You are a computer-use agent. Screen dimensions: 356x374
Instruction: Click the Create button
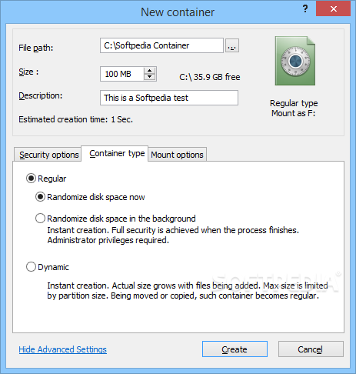tap(235, 349)
